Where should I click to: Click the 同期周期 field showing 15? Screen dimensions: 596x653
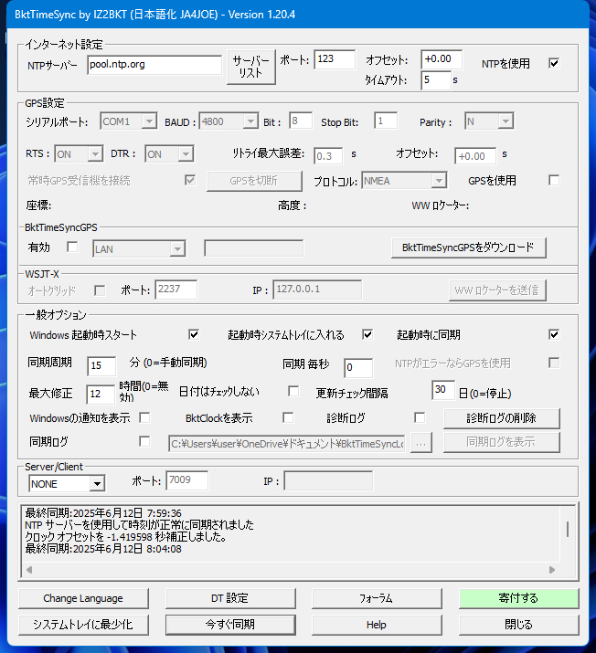tap(101, 366)
